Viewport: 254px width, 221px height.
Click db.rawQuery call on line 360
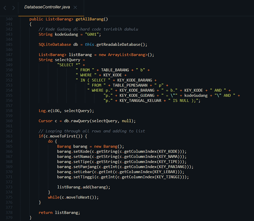click(x=100, y=121)
